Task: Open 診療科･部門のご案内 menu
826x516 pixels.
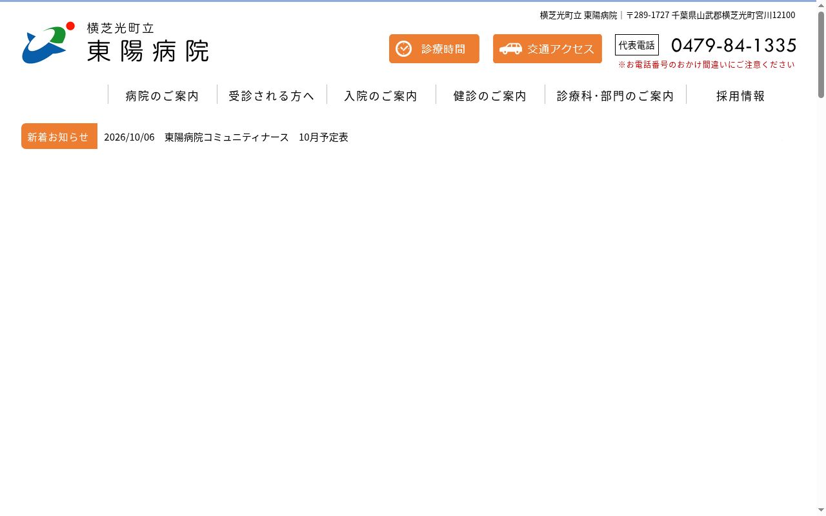Action: (615, 96)
